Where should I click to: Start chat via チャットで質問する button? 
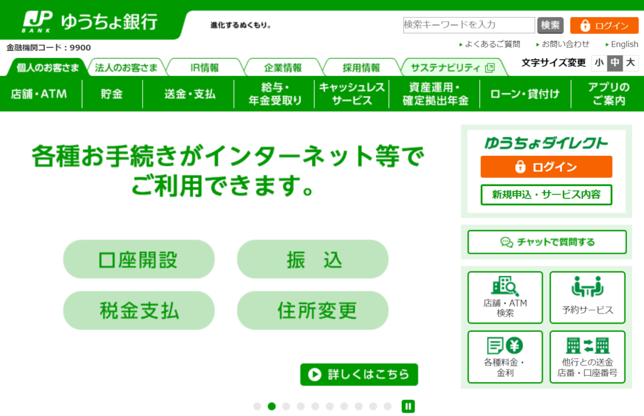pos(547,242)
